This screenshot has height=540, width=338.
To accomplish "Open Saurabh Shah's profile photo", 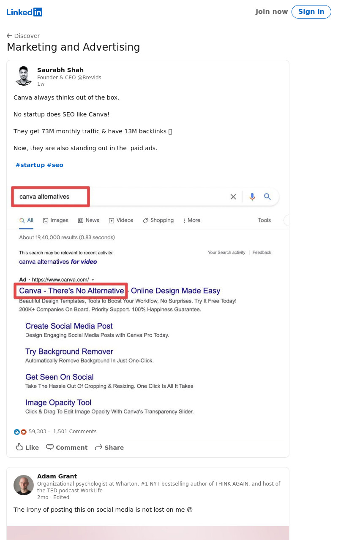I will [x=24, y=76].
